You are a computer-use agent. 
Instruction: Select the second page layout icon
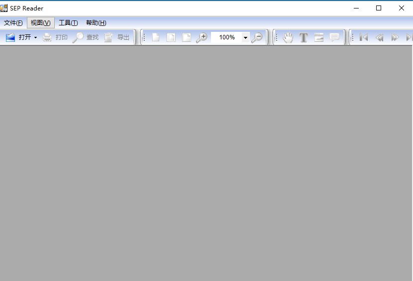point(171,37)
